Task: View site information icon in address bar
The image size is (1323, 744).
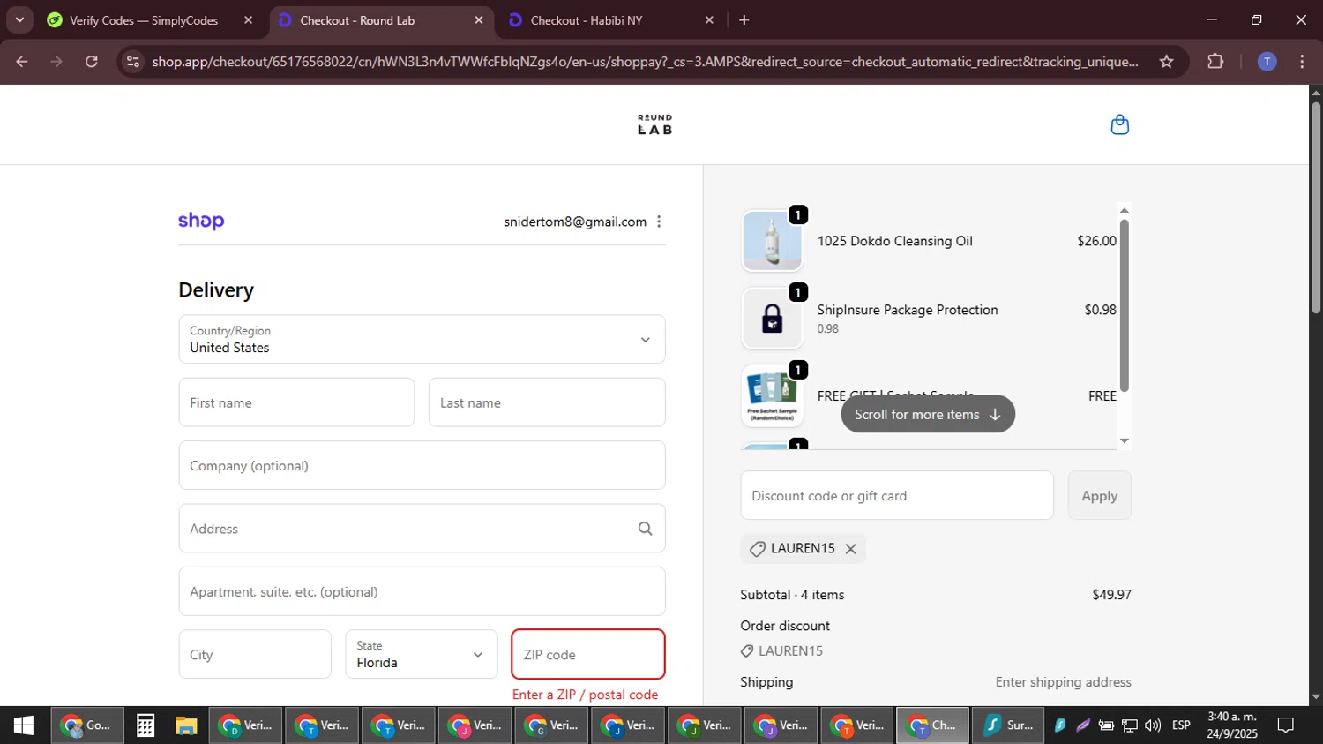Action: (133, 62)
